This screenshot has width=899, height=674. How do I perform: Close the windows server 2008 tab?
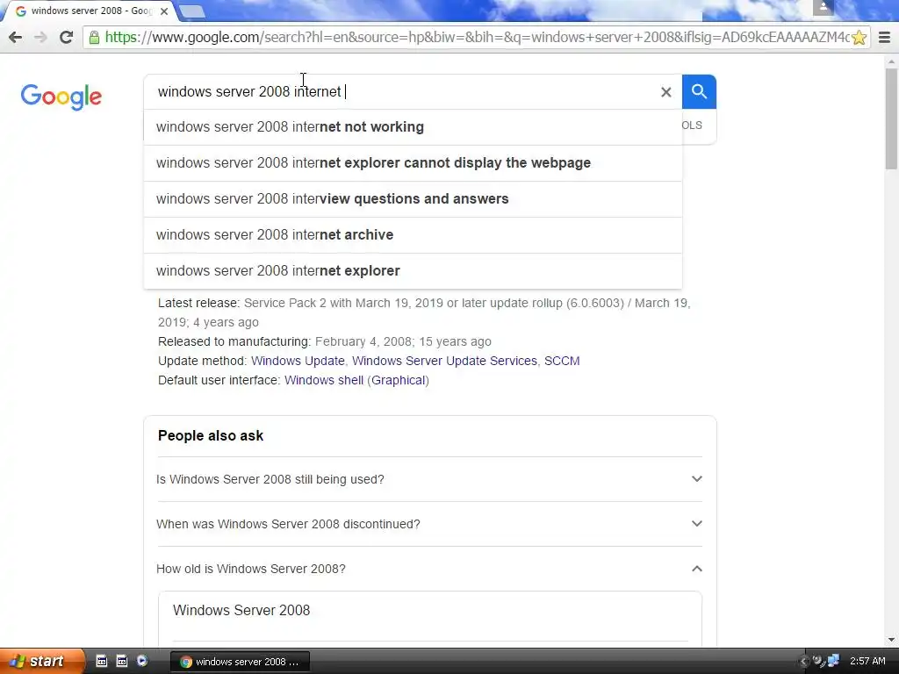(x=164, y=11)
